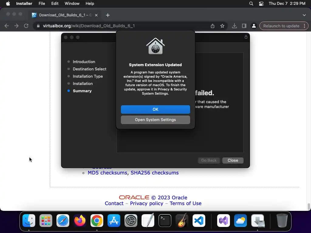Screen dimensions: 311x233
Task: Select Installation Type step
Action: pyautogui.click(x=88, y=76)
